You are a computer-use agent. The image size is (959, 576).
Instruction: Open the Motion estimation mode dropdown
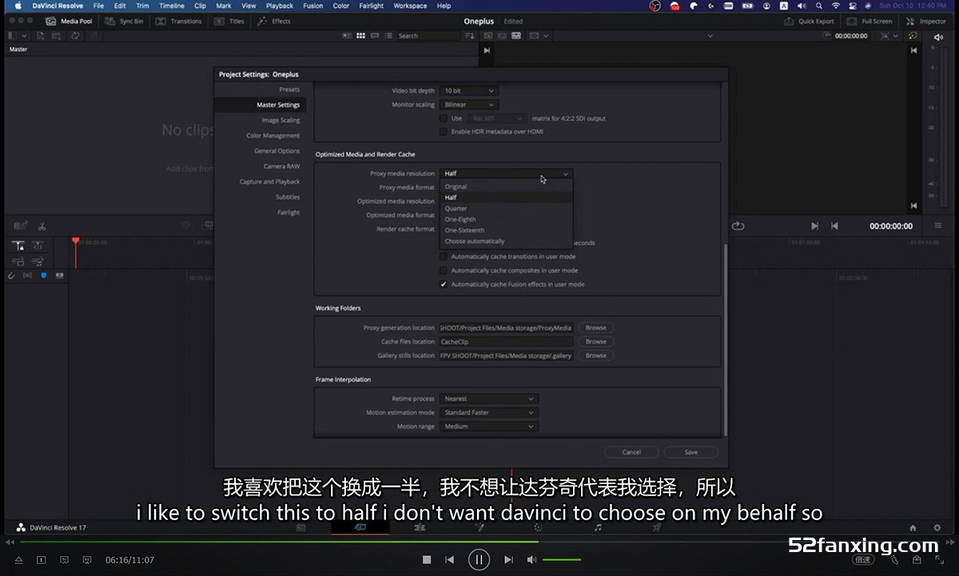[489, 412]
